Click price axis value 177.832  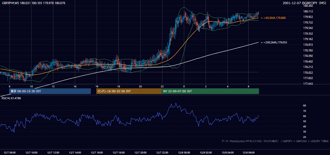308,78
